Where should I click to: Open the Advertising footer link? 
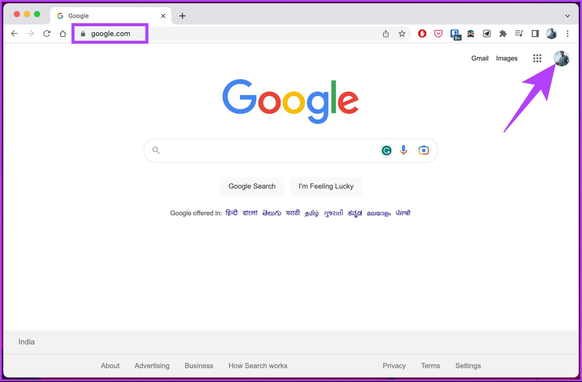pyautogui.click(x=152, y=366)
